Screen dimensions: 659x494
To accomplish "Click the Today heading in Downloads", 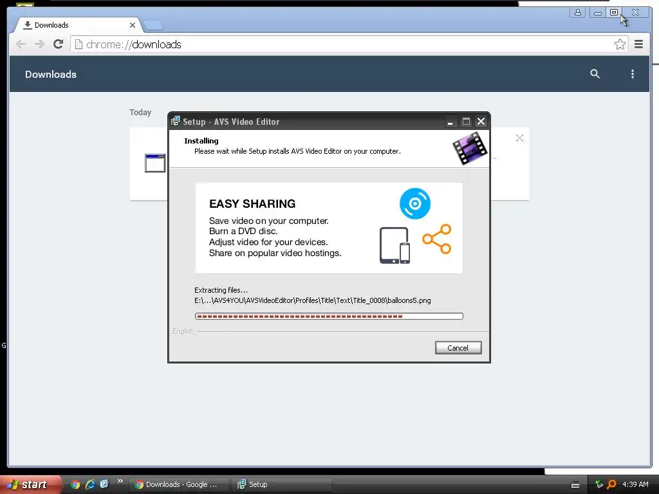I will click(x=140, y=112).
